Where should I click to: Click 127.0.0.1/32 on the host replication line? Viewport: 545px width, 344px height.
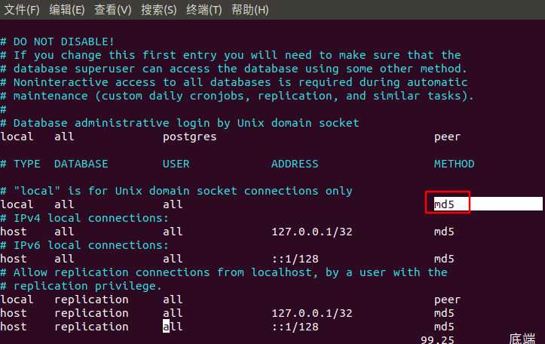(x=311, y=313)
